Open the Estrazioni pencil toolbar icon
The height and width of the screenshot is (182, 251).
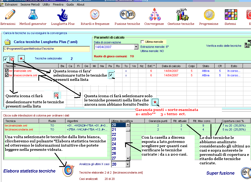pos(10,15)
